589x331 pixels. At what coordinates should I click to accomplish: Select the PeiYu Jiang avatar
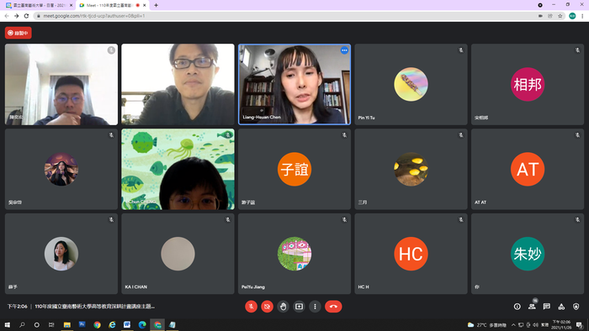[294, 254]
